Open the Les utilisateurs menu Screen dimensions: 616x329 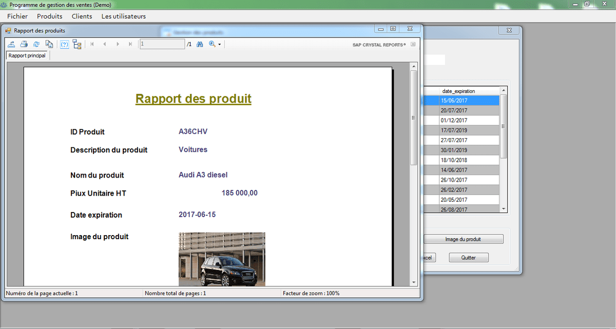click(x=124, y=16)
